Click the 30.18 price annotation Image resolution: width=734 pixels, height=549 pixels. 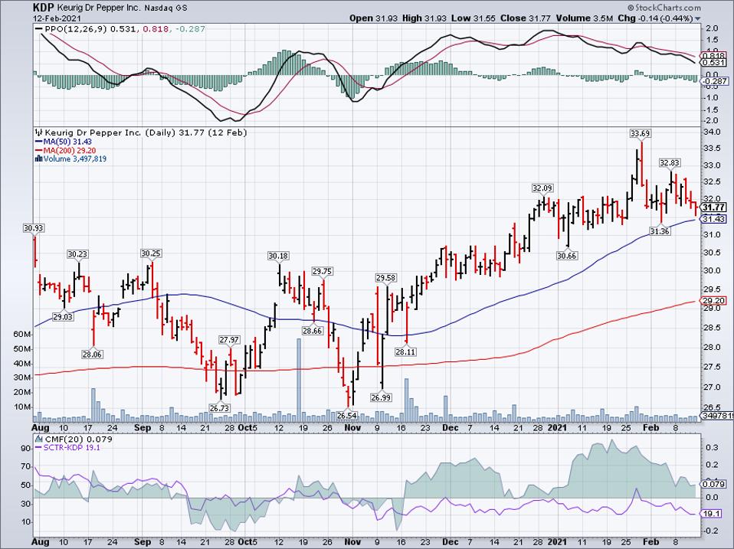pos(278,256)
